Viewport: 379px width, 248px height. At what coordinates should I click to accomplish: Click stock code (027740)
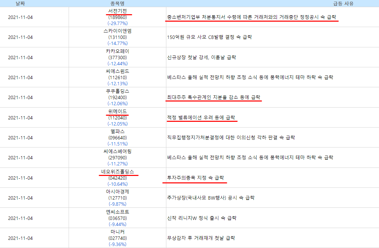pos(117,238)
